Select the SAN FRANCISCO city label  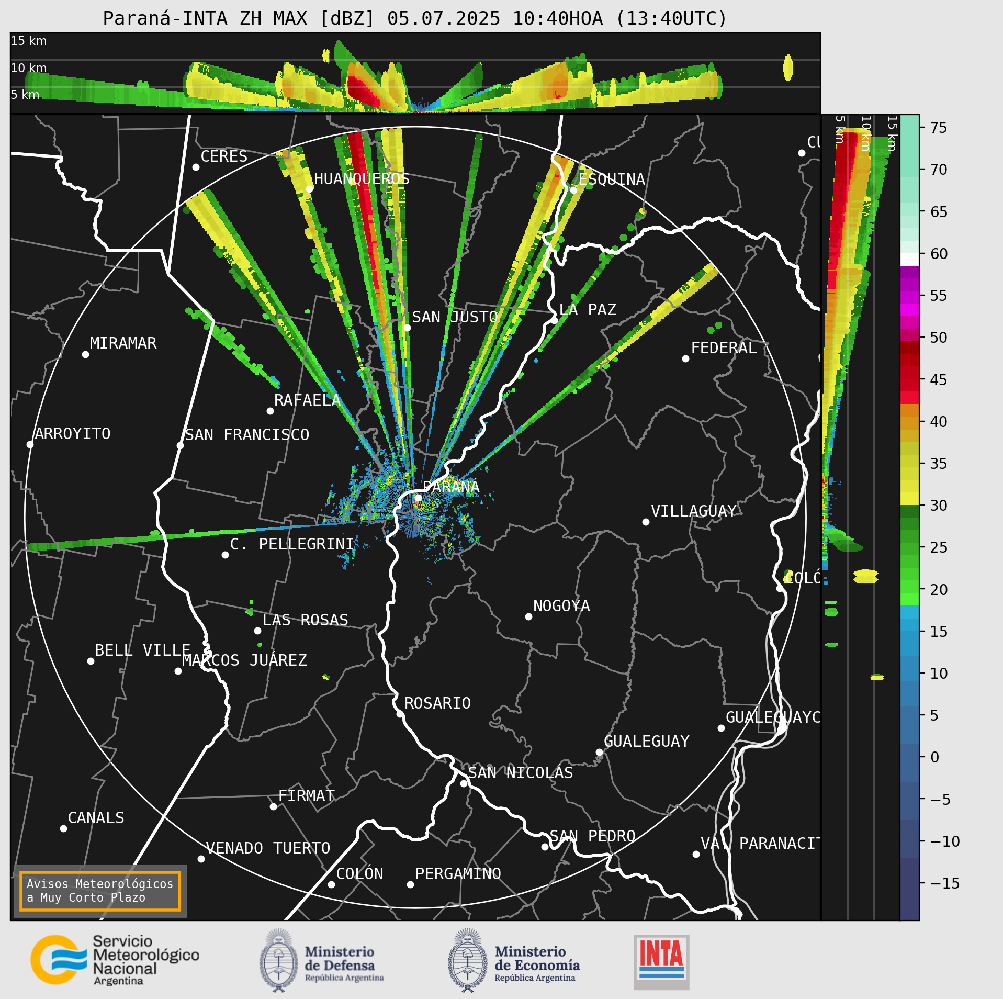(247, 434)
